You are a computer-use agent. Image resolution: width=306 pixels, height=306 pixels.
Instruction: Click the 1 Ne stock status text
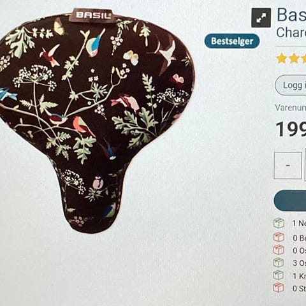coord(299,223)
